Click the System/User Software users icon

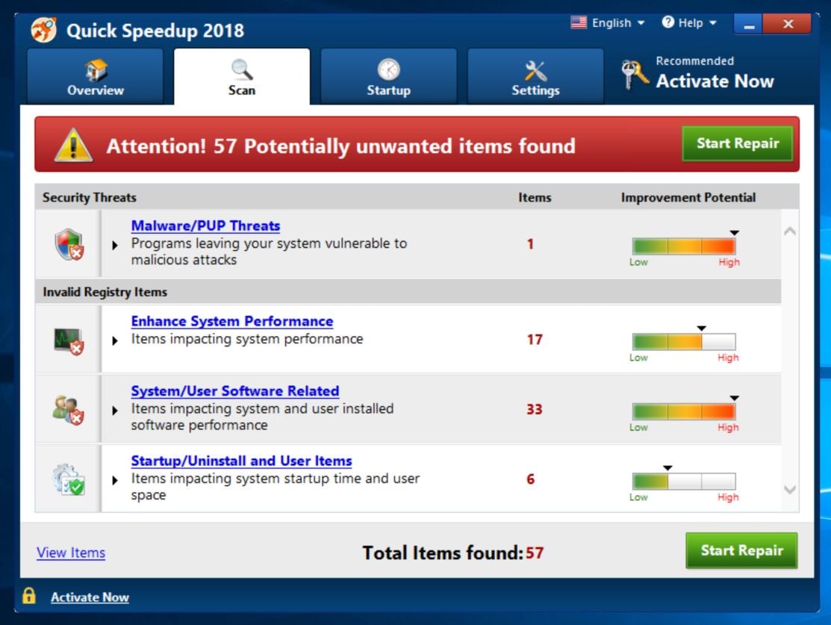click(x=69, y=410)
